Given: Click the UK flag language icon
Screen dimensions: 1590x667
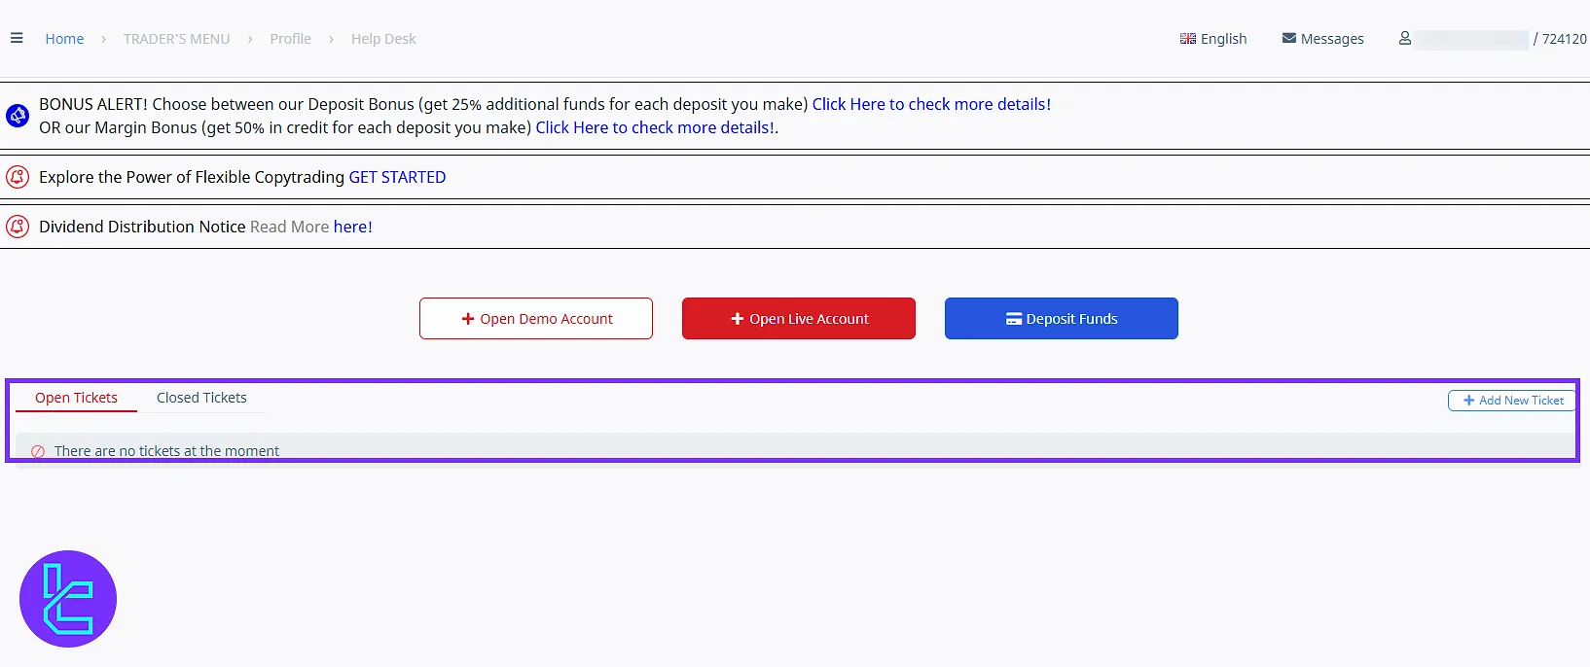Looking at the screenshot, I should [x=1187, y=39].
